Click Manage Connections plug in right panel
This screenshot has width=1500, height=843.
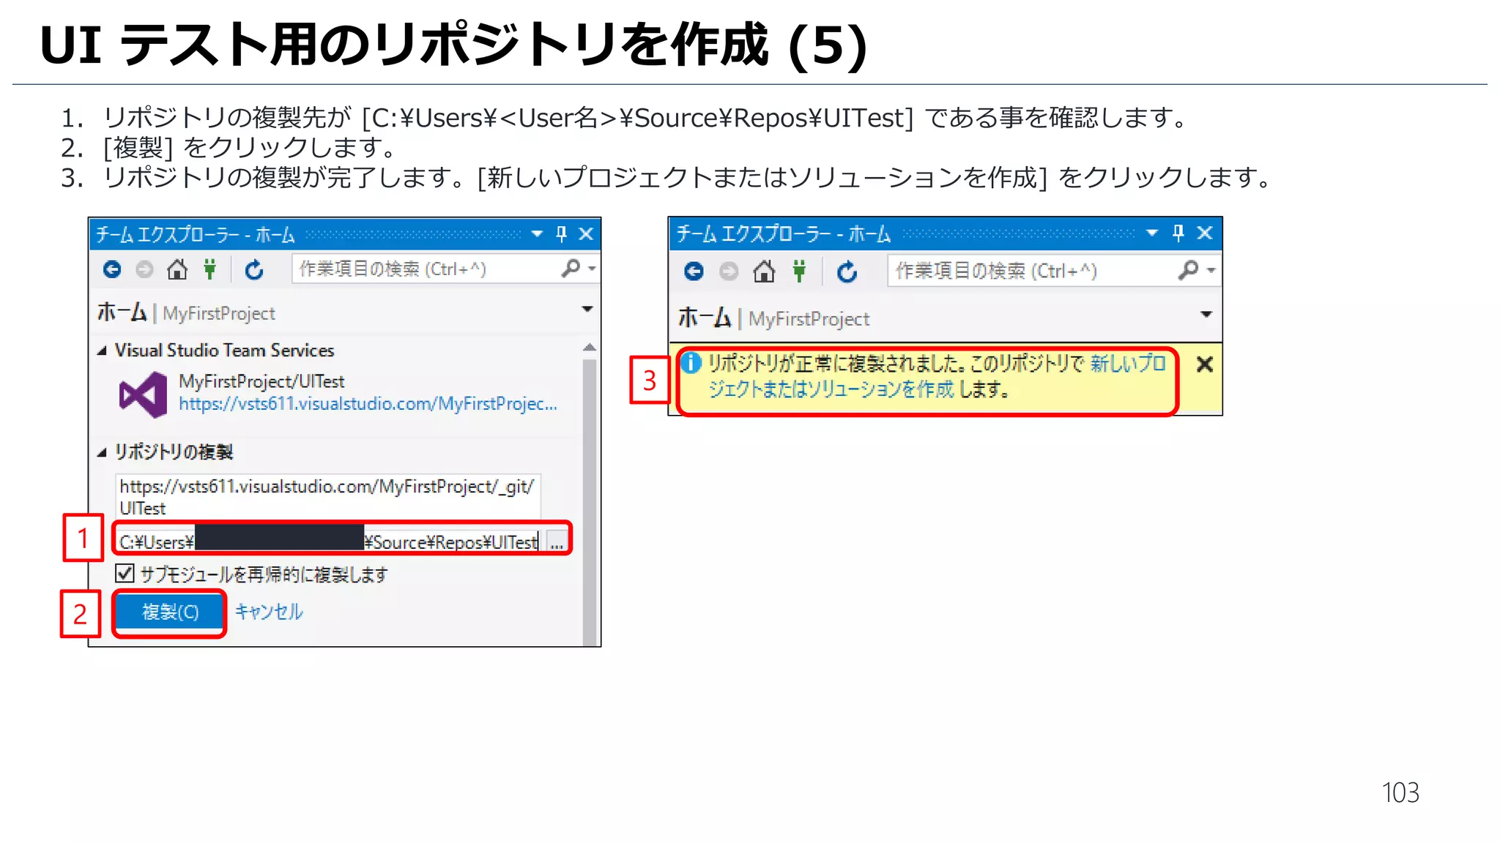[x=799, y=271]
